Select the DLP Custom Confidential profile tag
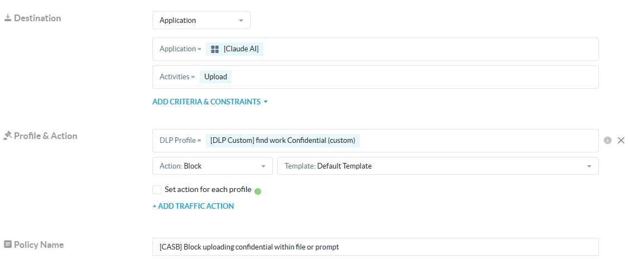The image size is (630, 259). click(283, 140)
